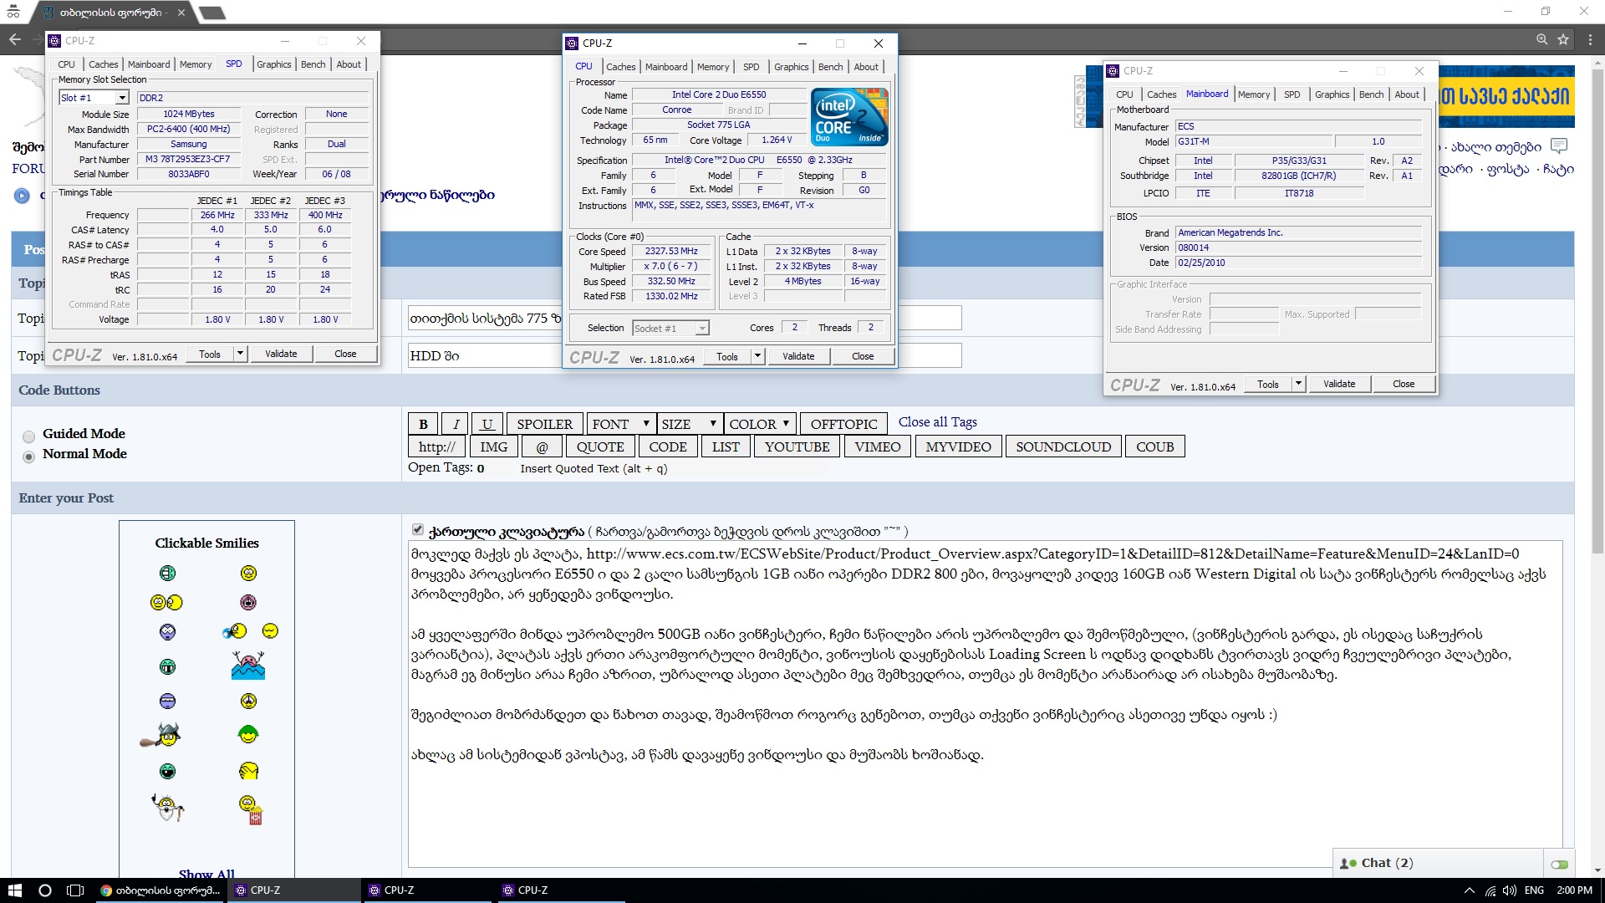
Task: Click taskbar volume speaker icon
Action: pos(1509,890)
